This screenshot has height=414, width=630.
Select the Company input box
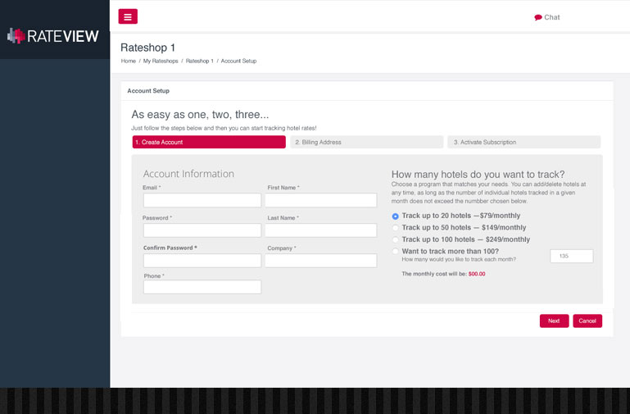click(x=320, y=261)
